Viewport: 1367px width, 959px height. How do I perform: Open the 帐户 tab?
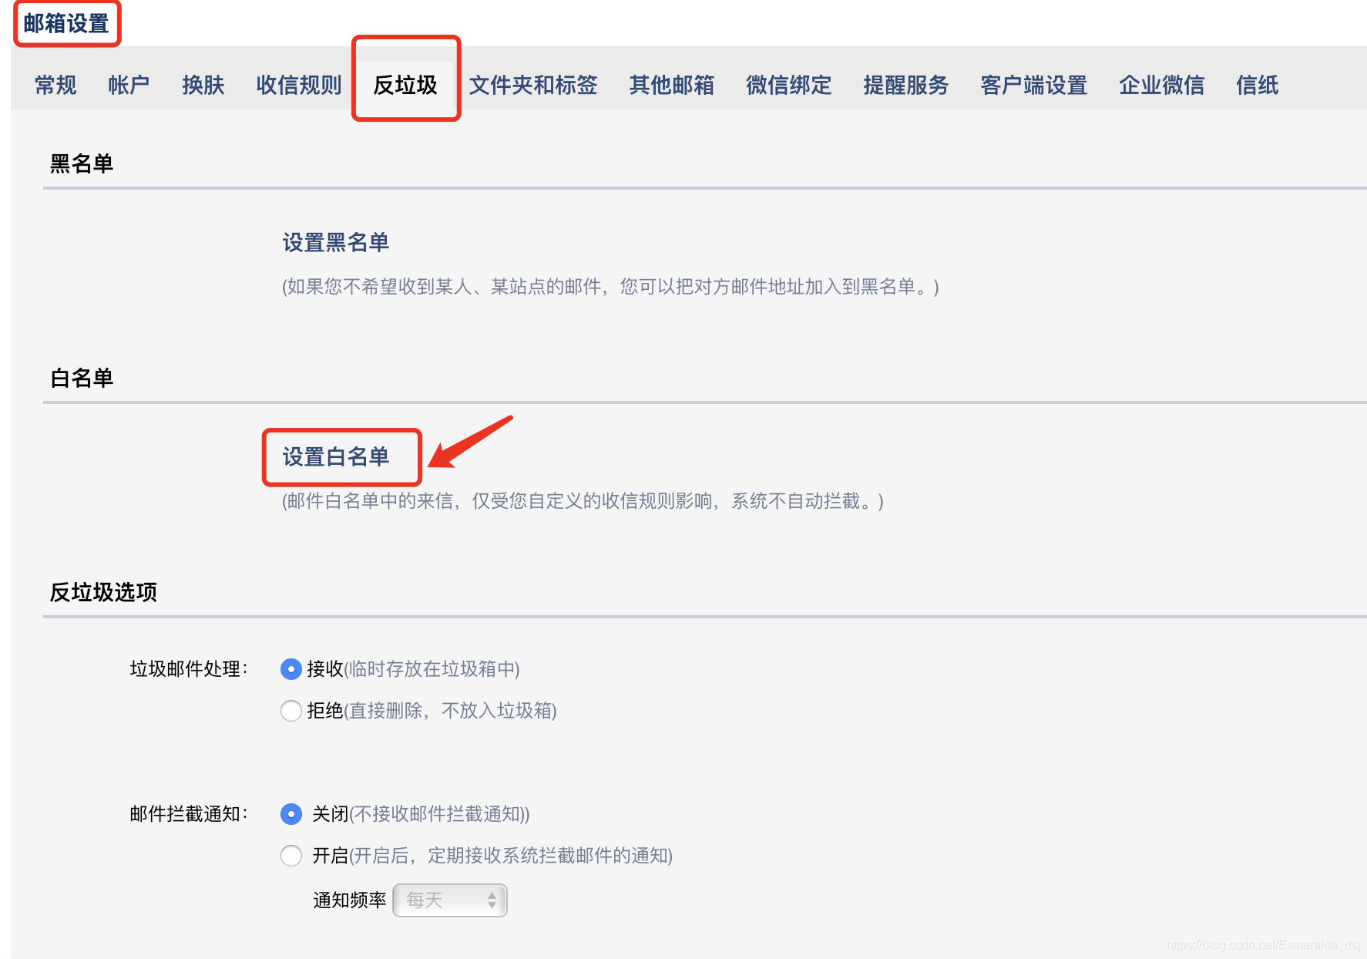tap(128, 86)
